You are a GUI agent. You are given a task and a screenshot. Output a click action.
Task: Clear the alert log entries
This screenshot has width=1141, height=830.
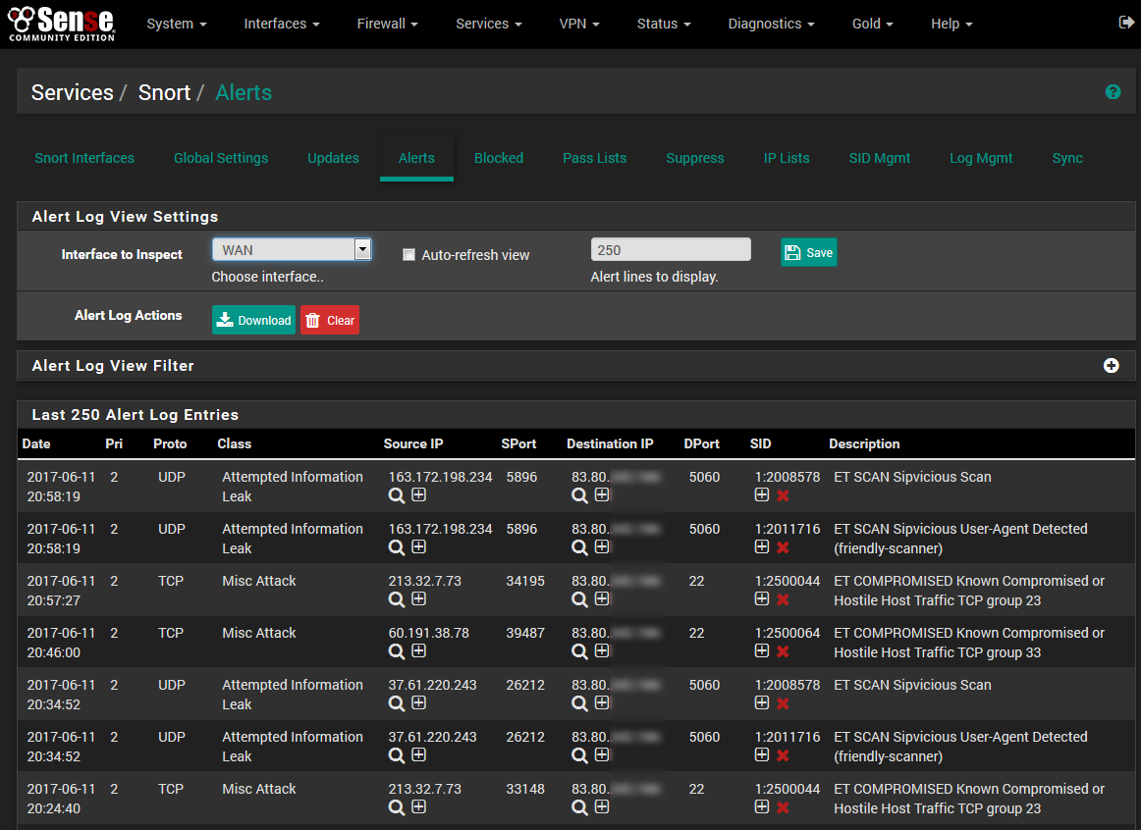[x=330, y=320]
